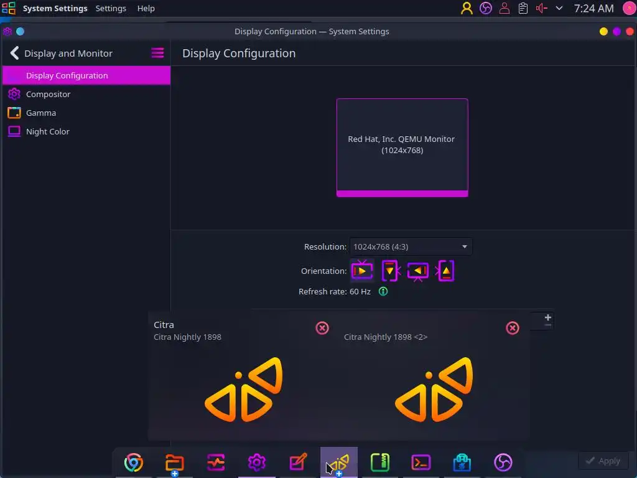Open the Help menu
The width and height of the screenshot is (637, 478).
(146, 9)
